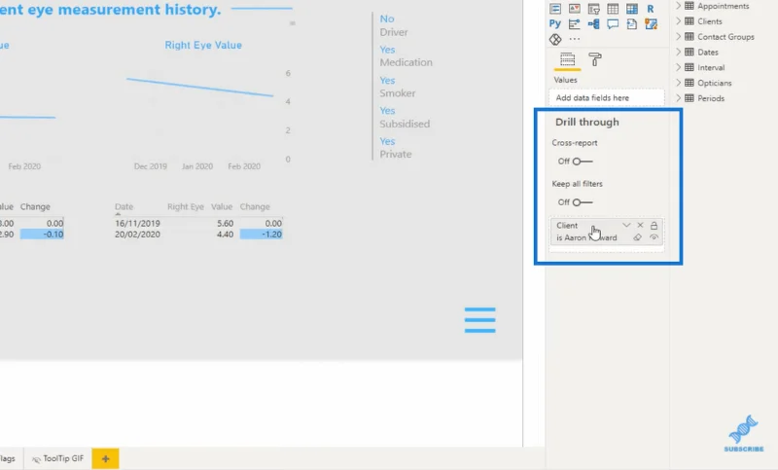Open the ToolTip GIF page tab

point(58,458)
